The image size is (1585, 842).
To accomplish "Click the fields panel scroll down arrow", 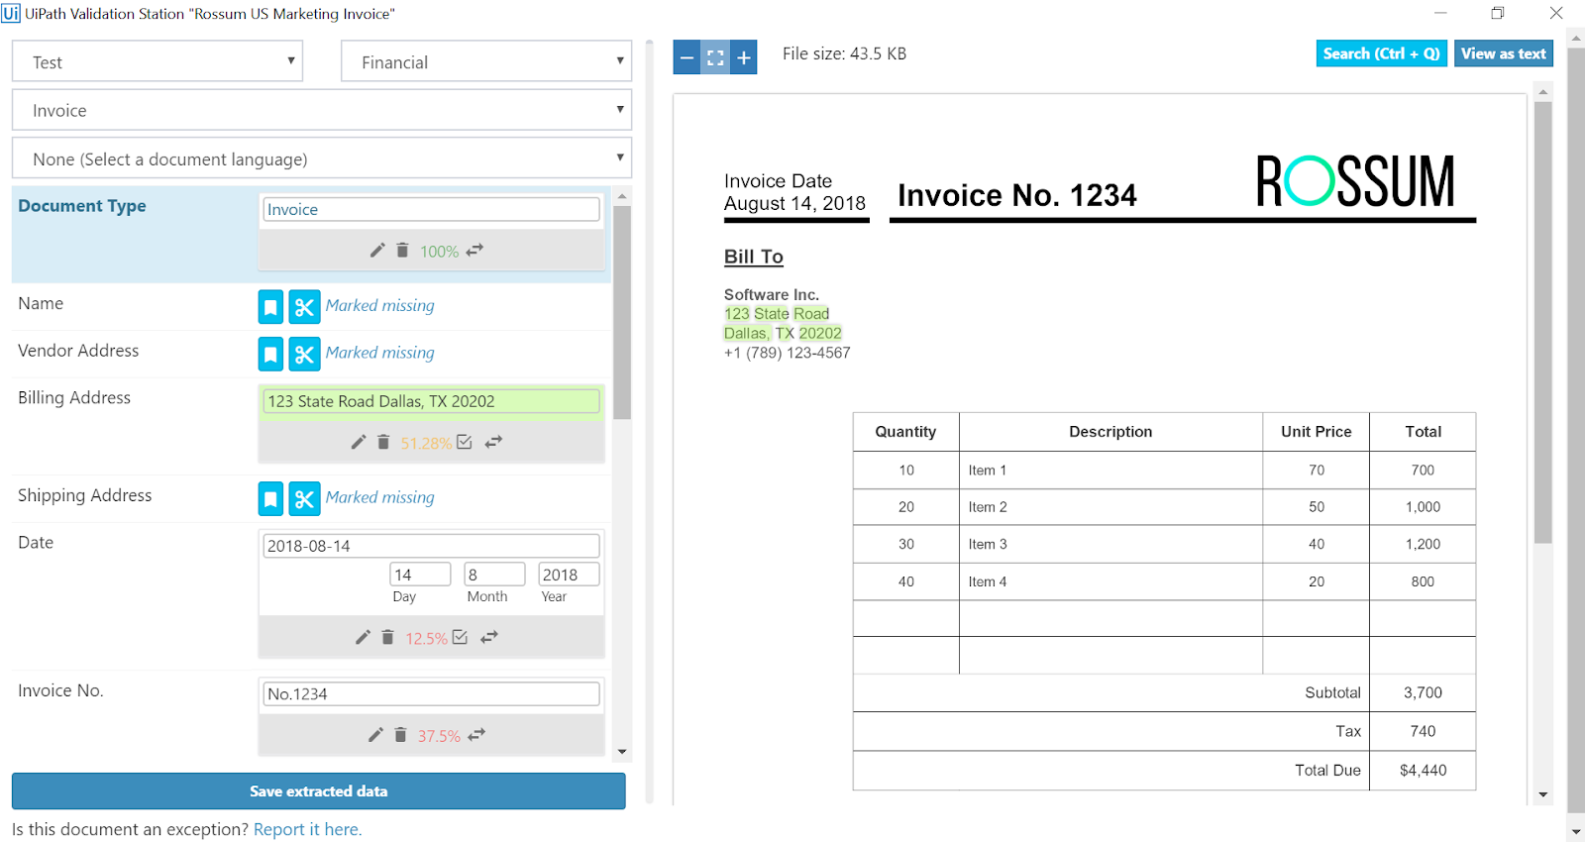I will tap(622, 752).
